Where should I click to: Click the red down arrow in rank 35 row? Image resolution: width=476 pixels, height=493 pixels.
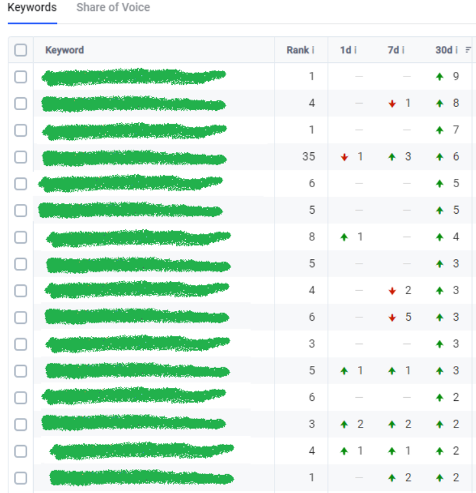point(345,157)
